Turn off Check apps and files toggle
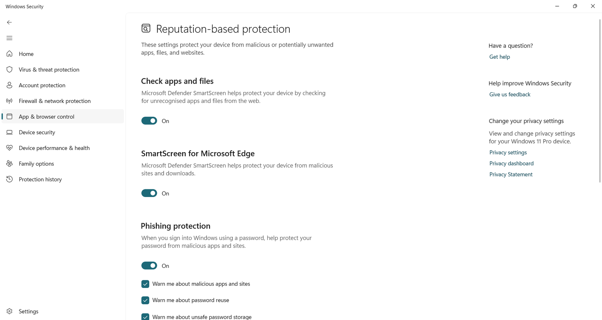Viewport: 602px width, 320px height. (149, 121)
